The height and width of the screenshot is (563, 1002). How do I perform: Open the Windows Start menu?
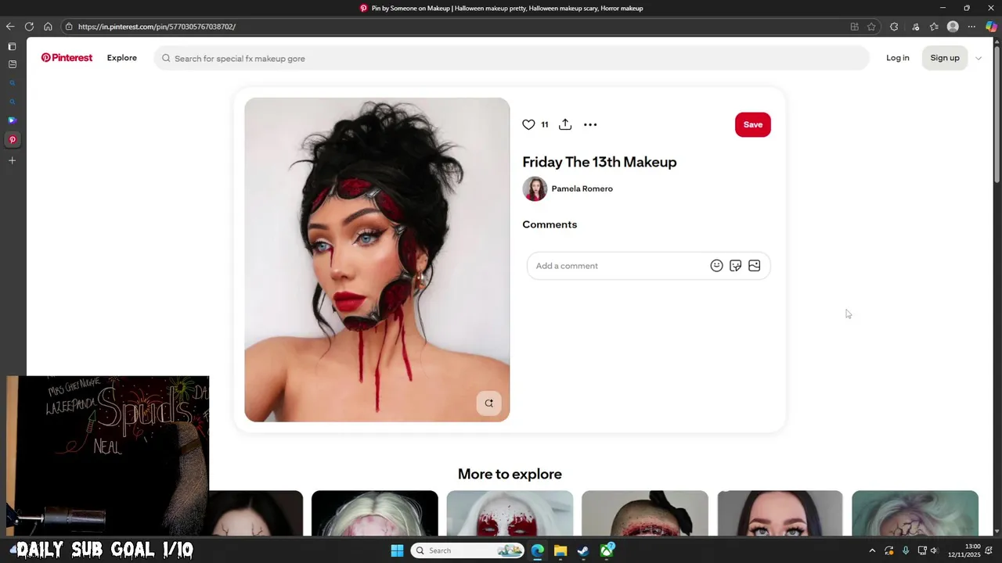pos(397,550)
